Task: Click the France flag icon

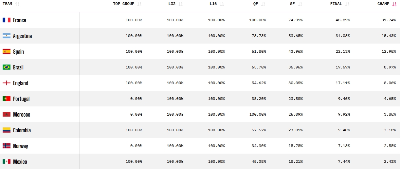Action: (7, 20)
